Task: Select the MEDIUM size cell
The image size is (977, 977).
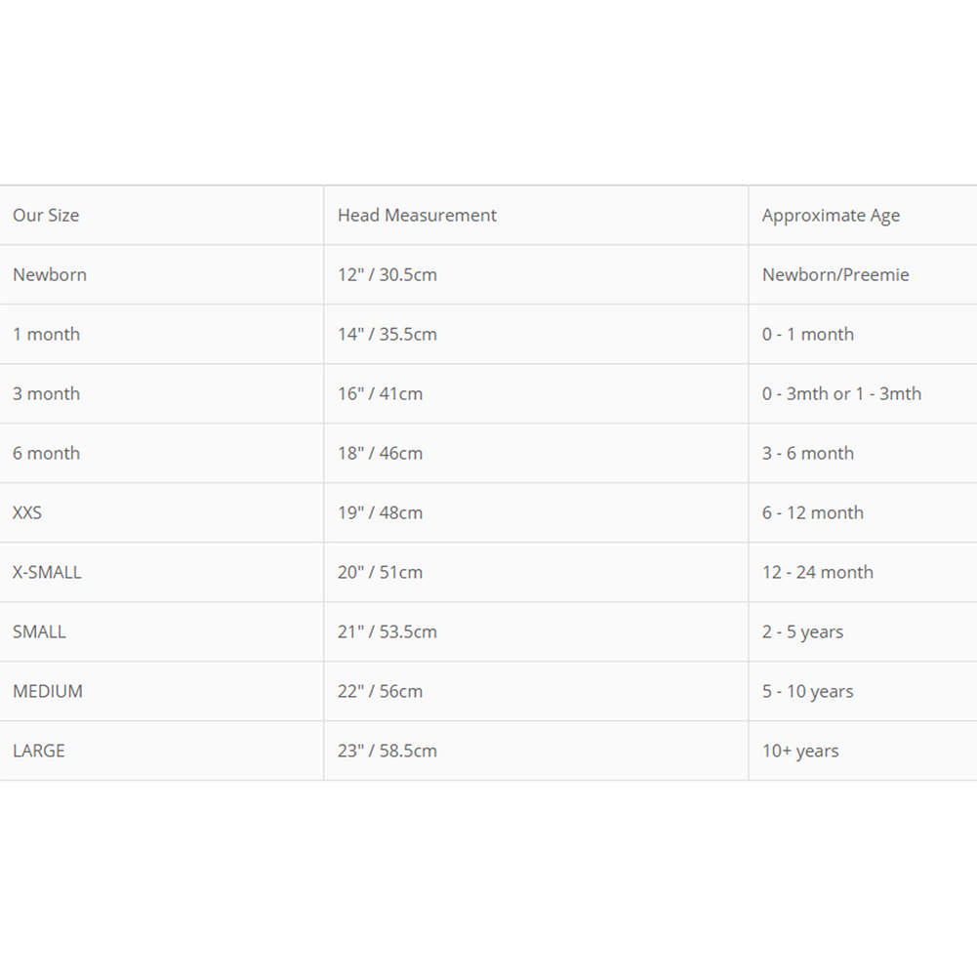Action: click(x=48, y=692)
